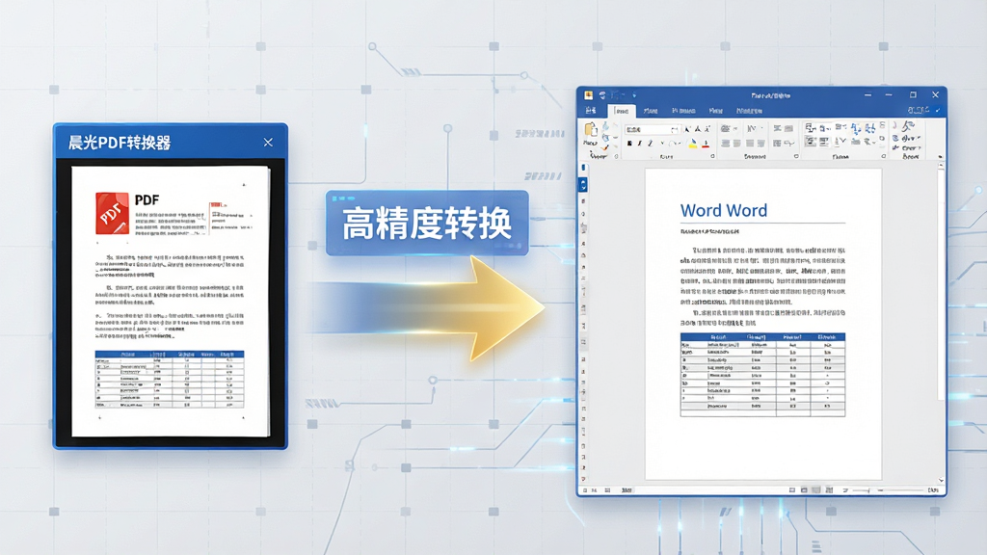Click the Word vertical scrollbar
The width and height of the screenshot is (987, 555).
click(941, 283)
